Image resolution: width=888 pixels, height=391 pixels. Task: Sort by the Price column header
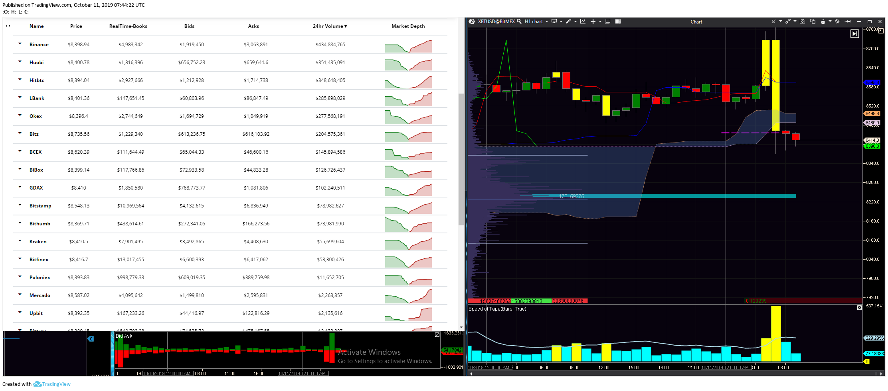76,26
